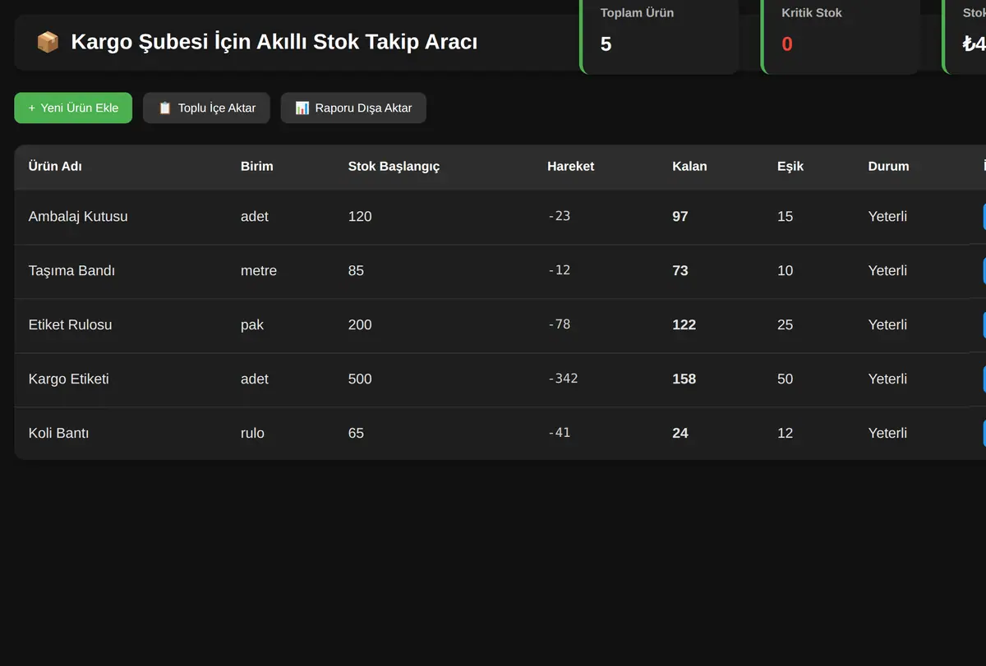Screen dimensions: 986x666
Task: Click the -78 movement value
Action: (x=559, y=324)
